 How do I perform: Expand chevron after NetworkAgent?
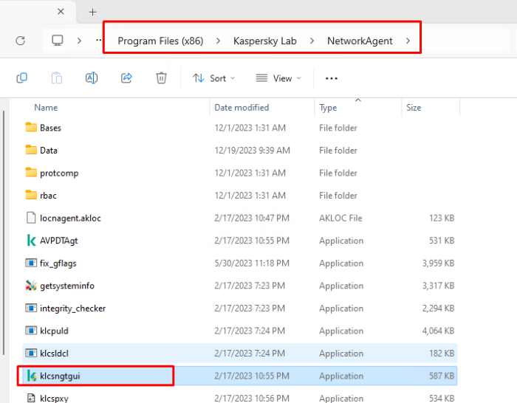click(x=408, y=41)
